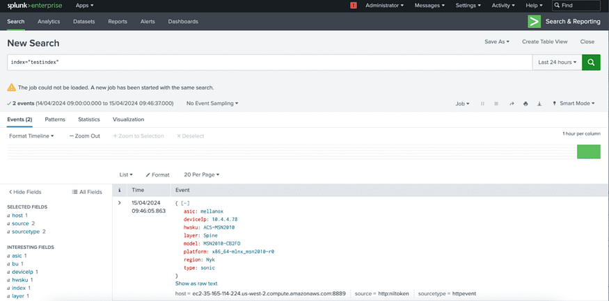Click the bu interesting field

point(15,263)
